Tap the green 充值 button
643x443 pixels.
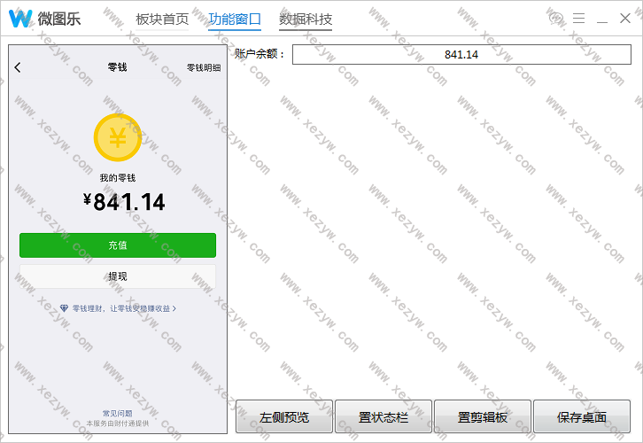point(118,245)
